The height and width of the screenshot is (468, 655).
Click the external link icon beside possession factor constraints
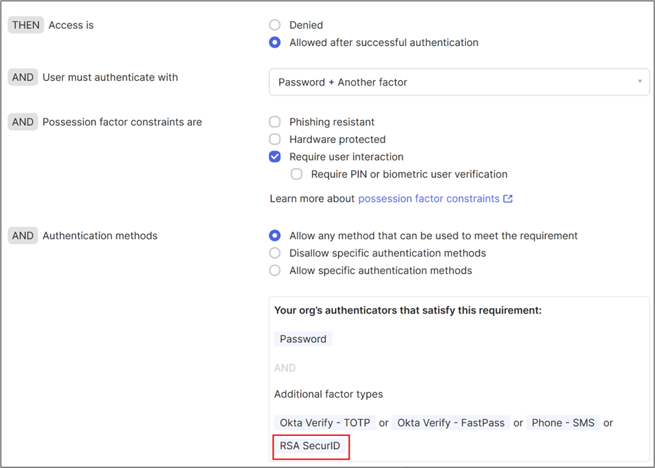click(x=508, y=199)
